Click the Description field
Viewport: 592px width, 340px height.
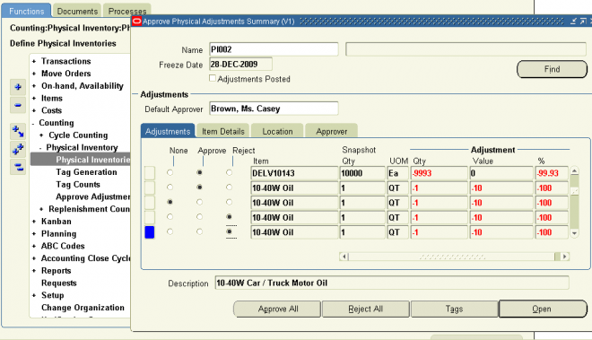tap(392, 283)
